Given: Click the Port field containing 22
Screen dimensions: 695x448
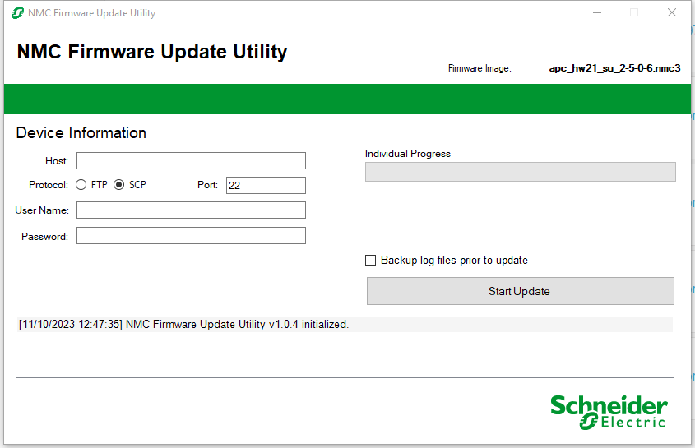Looking at the screenshot, I should (266, 185).
